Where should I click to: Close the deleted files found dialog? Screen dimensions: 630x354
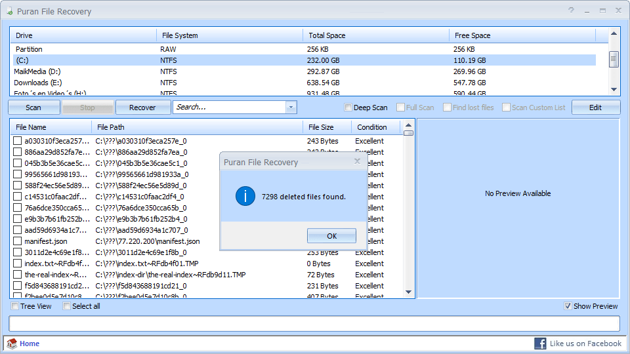coord(357,161)
